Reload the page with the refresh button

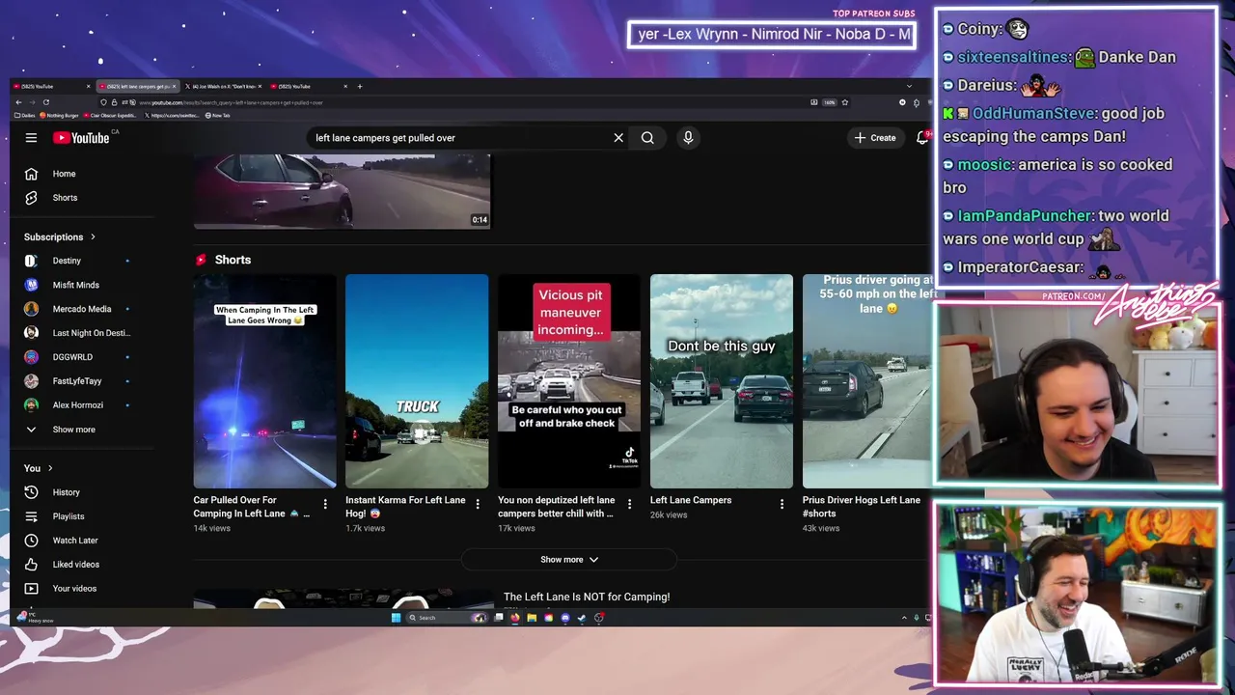(x=45, y=102)
